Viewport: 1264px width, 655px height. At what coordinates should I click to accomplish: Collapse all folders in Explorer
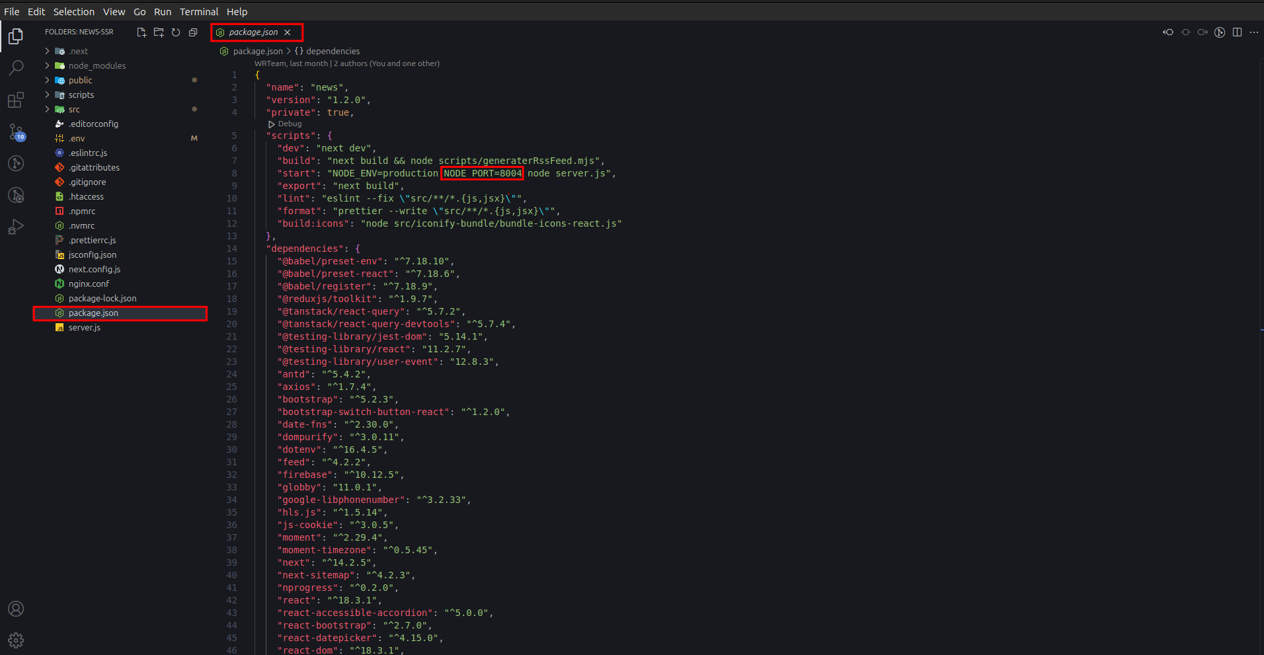(192, 32)
